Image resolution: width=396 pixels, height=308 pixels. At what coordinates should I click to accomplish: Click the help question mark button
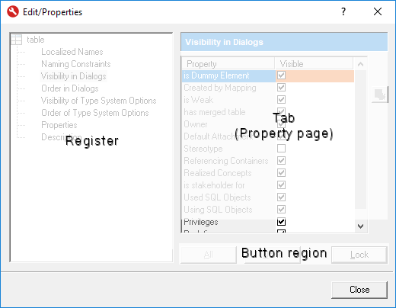(343, 11)
